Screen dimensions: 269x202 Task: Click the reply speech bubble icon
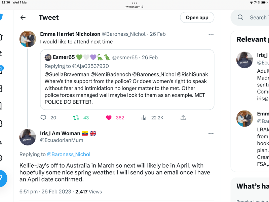(43, 117)
